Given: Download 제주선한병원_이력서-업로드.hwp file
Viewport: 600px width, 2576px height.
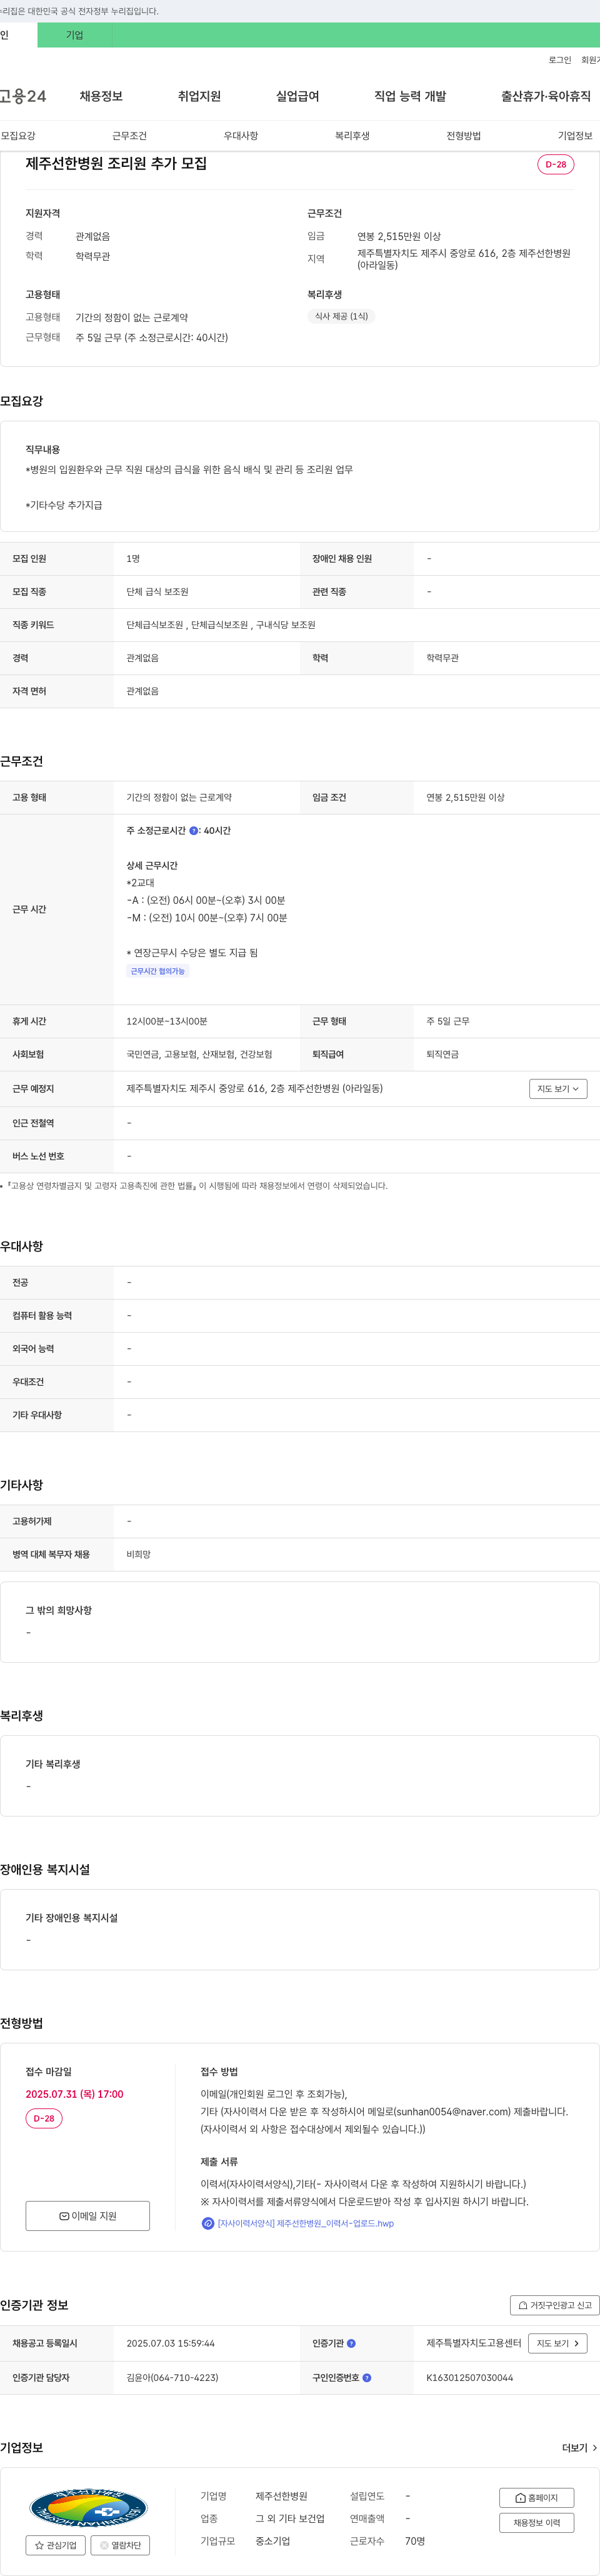Looking at the screenshot, I should [x=306, y=2223].
